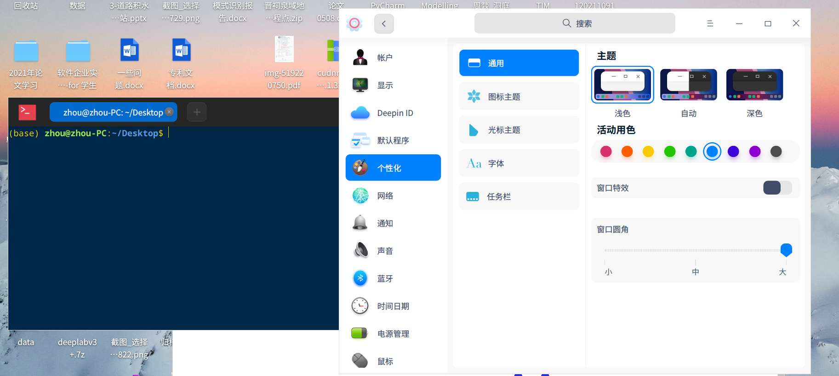Screen dimensions: 839x376
Task: Open the 字体 font section
Action: 519,163
